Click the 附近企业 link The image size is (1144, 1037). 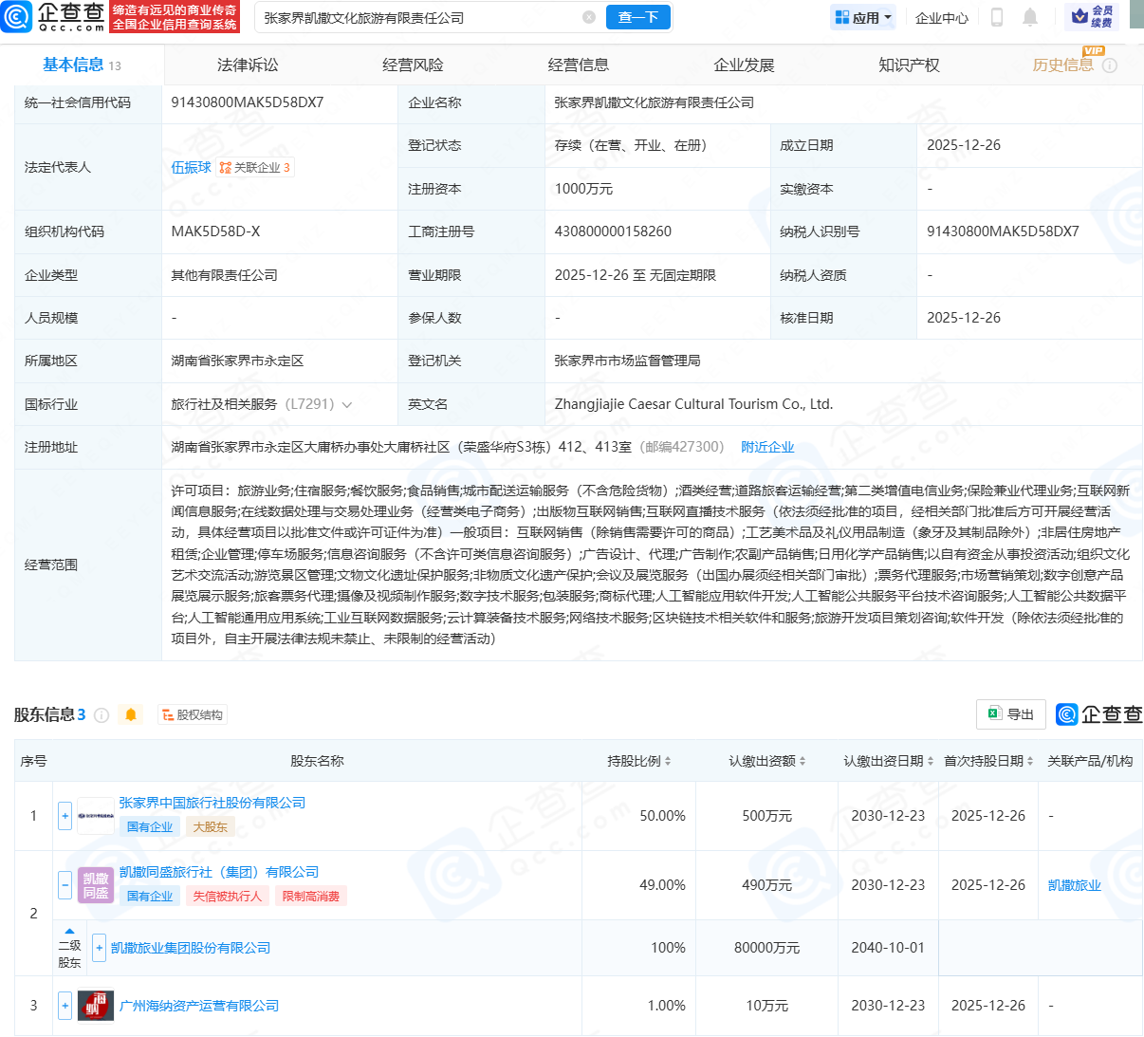click(x=767, y=446)
